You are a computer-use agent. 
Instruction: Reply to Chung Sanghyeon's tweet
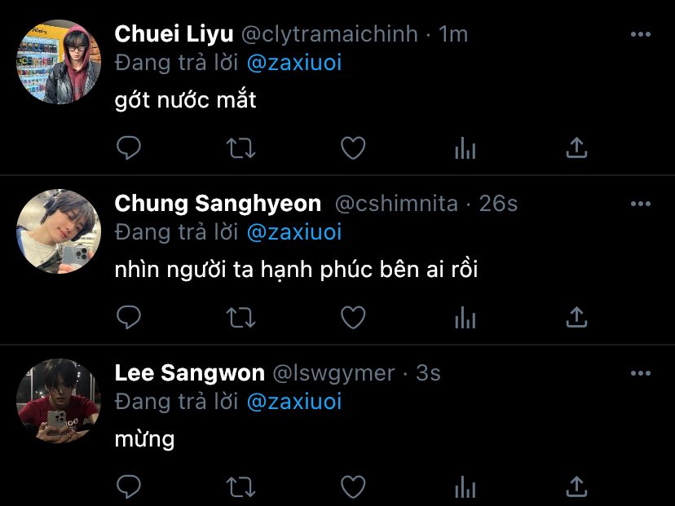(x=129, y=317)
